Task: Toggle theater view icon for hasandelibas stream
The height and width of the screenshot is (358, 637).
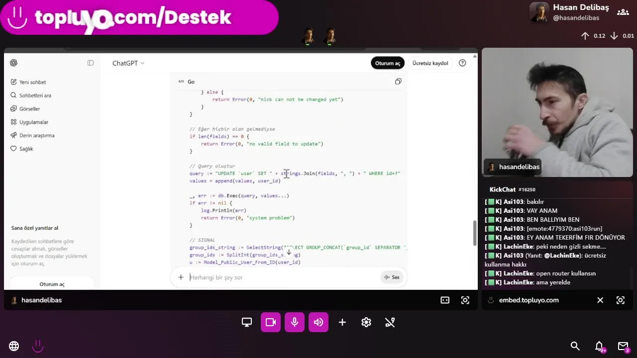Action: tap(445, 300)
